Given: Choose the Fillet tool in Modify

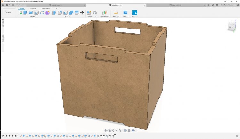Looking at the screenshot, I should (60, 12).
